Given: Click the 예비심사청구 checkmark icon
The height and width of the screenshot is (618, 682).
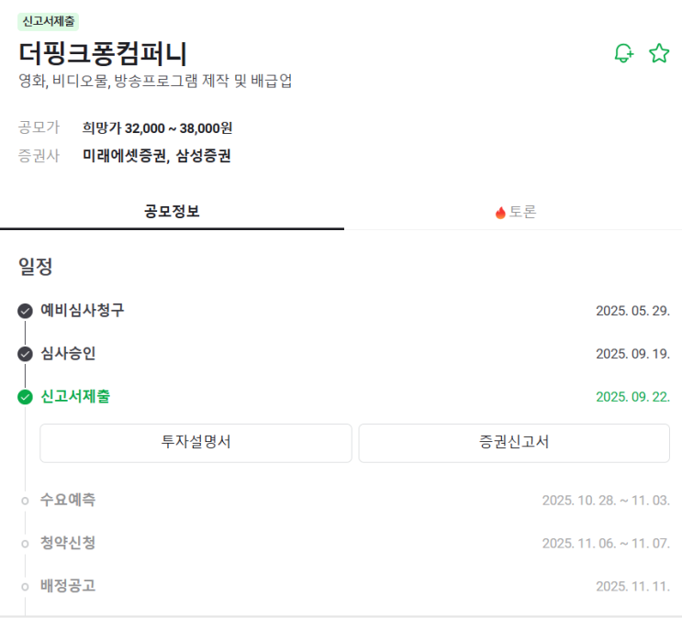Looking at the screenshot, I should pos(25,311).
